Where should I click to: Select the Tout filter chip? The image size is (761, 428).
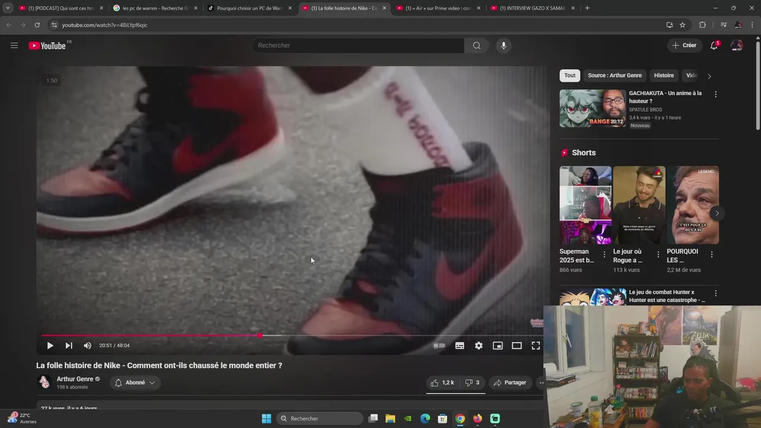pos(570,75)
